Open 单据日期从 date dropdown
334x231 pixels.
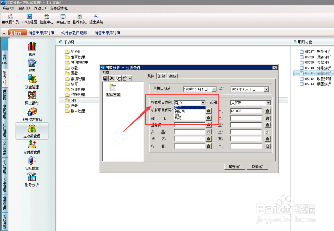(x=214, y=89)
